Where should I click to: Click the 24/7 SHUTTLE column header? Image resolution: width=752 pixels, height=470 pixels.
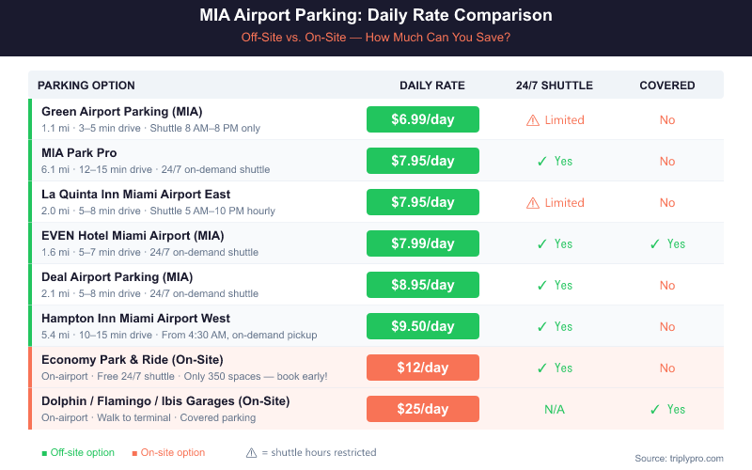coord(555,86)
